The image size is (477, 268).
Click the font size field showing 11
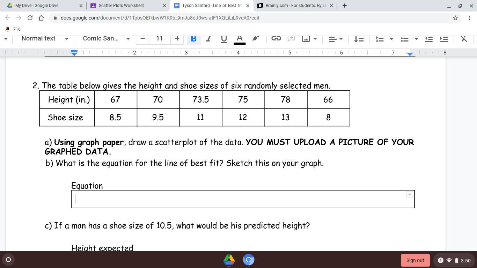[x=160, y=38]
